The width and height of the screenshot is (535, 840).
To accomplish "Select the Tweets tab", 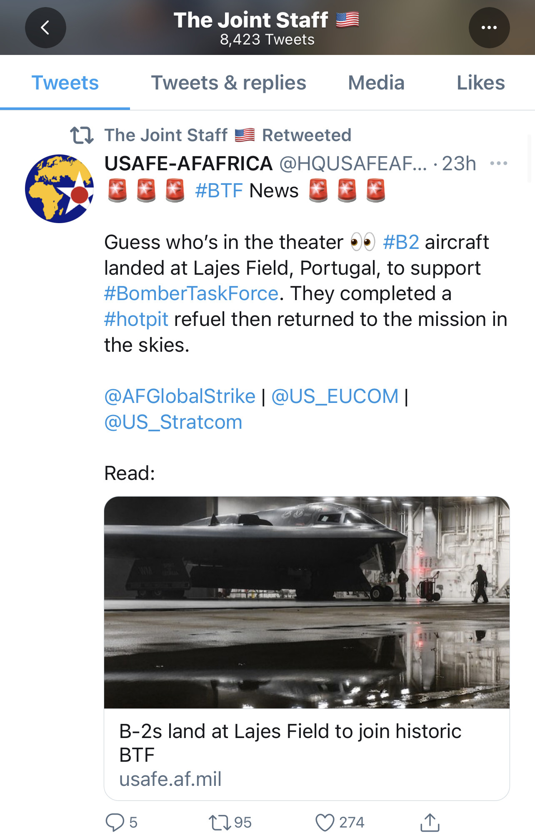I will tap(65, 82).
